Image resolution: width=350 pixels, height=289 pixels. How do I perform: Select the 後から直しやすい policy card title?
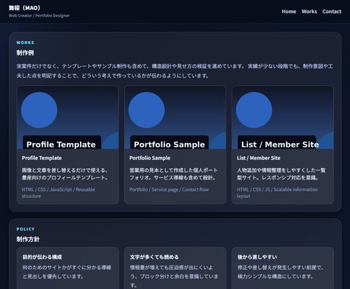(x=257, y=257)
